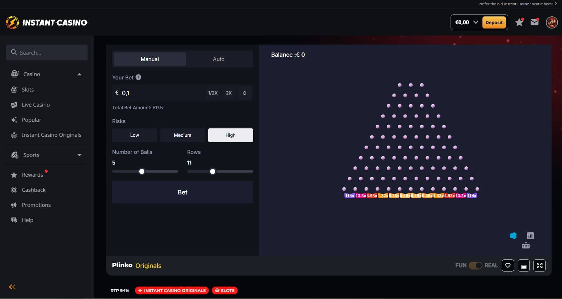
Task: Open the game statistics chart icon
Action: (x=530, y=236)
